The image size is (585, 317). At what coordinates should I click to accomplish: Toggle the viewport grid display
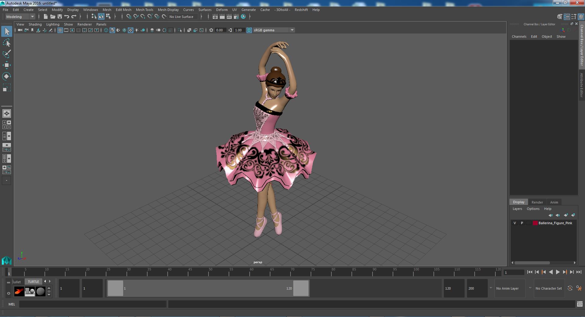(60, 30)
